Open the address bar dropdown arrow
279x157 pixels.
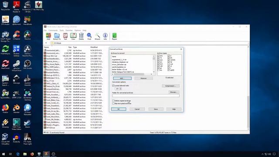tap(248, 43)
